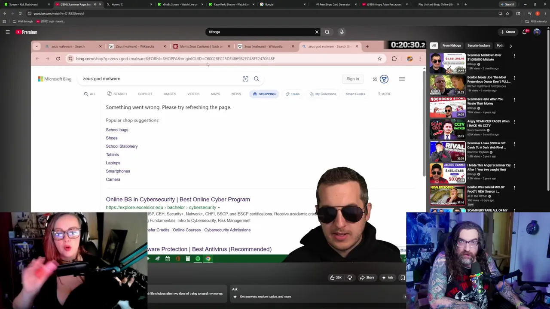Screen dimensions: 550x309
Task: Clear the kitboga YouTube search text
Action: coord(317,32)
